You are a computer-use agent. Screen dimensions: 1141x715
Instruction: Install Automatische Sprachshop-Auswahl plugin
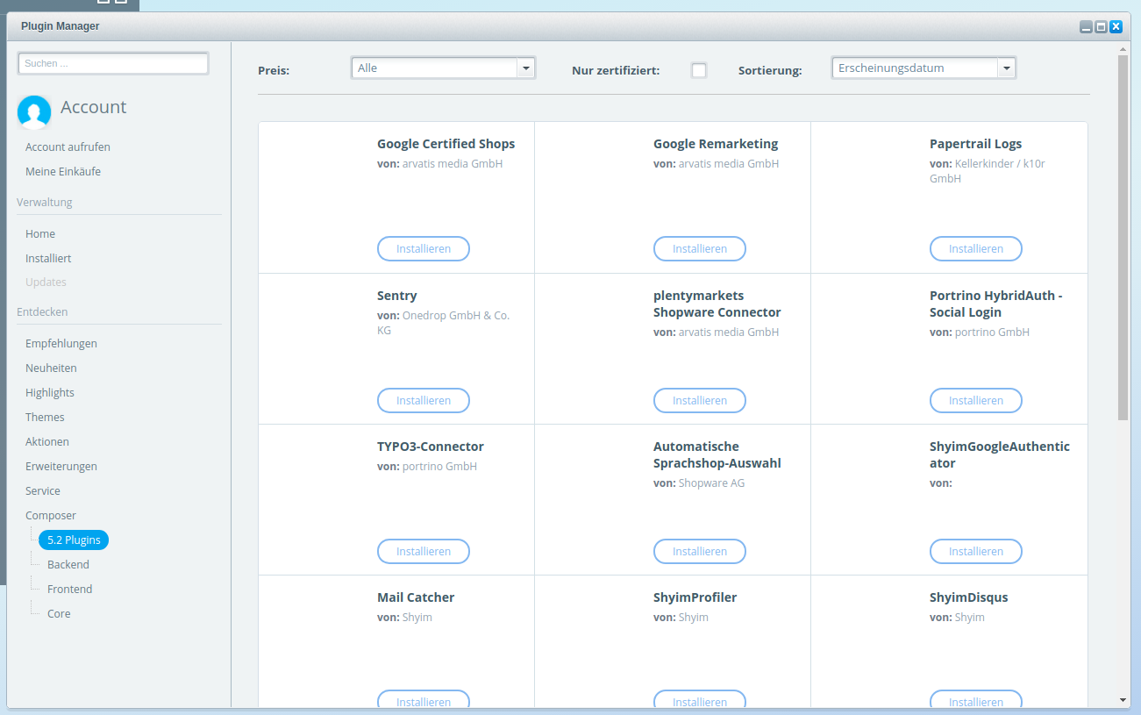tap(700, 551)
